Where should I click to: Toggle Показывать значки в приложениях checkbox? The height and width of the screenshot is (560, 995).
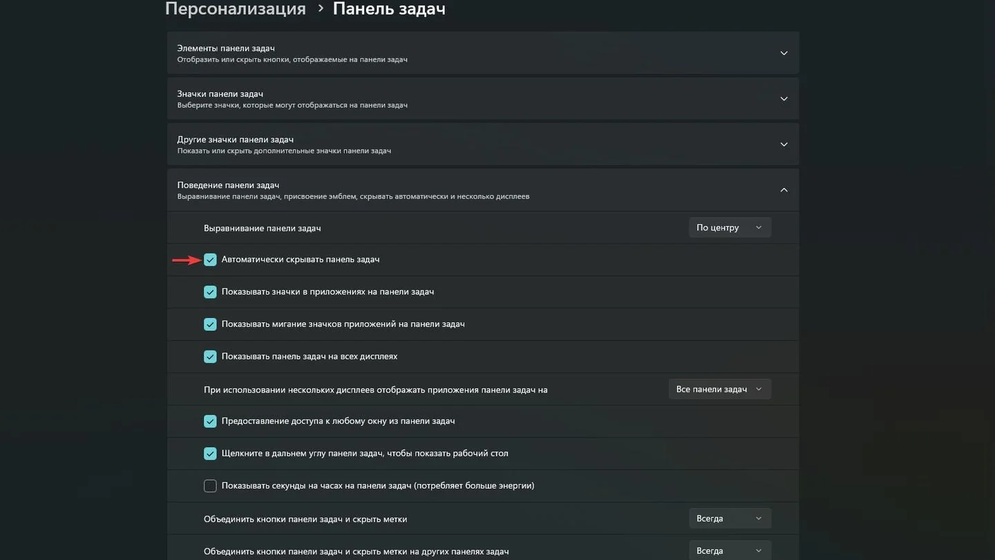coord(210,292)
